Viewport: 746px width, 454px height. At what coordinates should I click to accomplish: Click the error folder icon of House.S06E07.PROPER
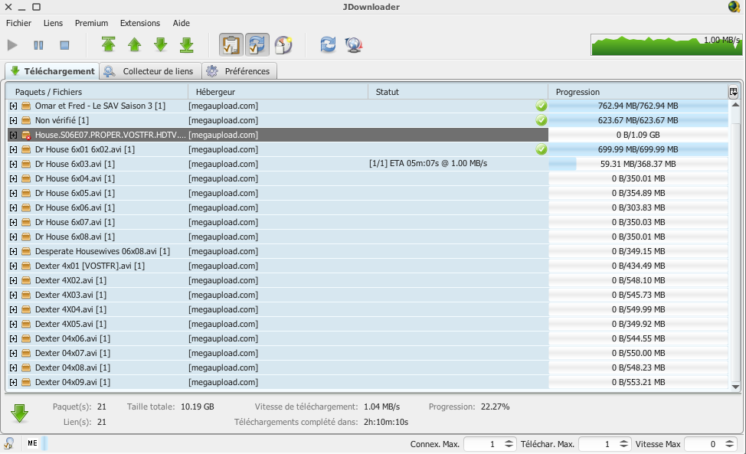click(26, 135)
